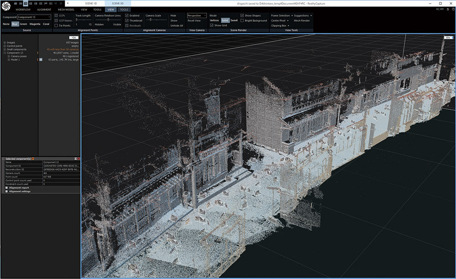
Task: Open the Component 13 combo box
Action: point(34,17)
